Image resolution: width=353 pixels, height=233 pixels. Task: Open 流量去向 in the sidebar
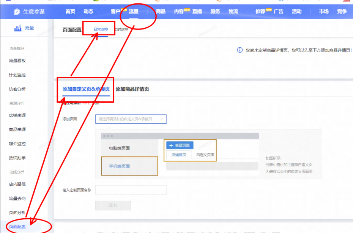coord(17,199)
